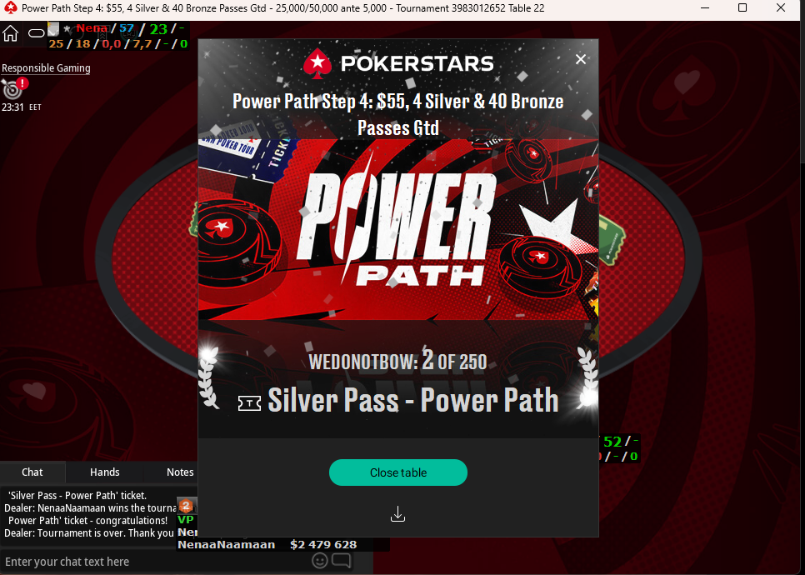
Task: Download the tournament result image
Action: 397,513
